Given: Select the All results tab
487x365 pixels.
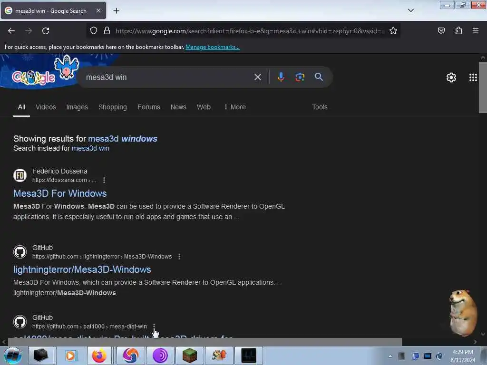Looking at the screenshot, I should click(21, 107).
